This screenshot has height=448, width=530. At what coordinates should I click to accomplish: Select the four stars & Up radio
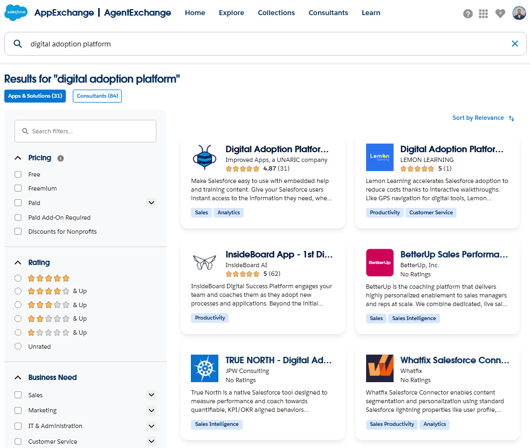click(x=18, y=291)
